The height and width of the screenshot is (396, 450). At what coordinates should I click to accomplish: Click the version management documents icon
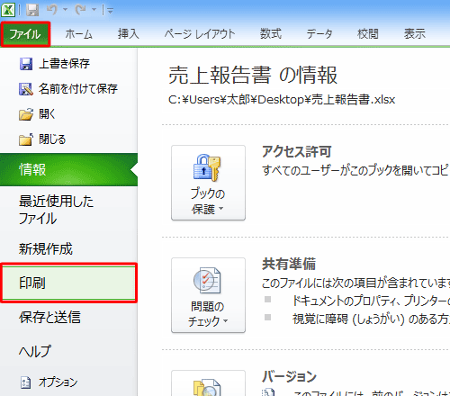point(207,387)
